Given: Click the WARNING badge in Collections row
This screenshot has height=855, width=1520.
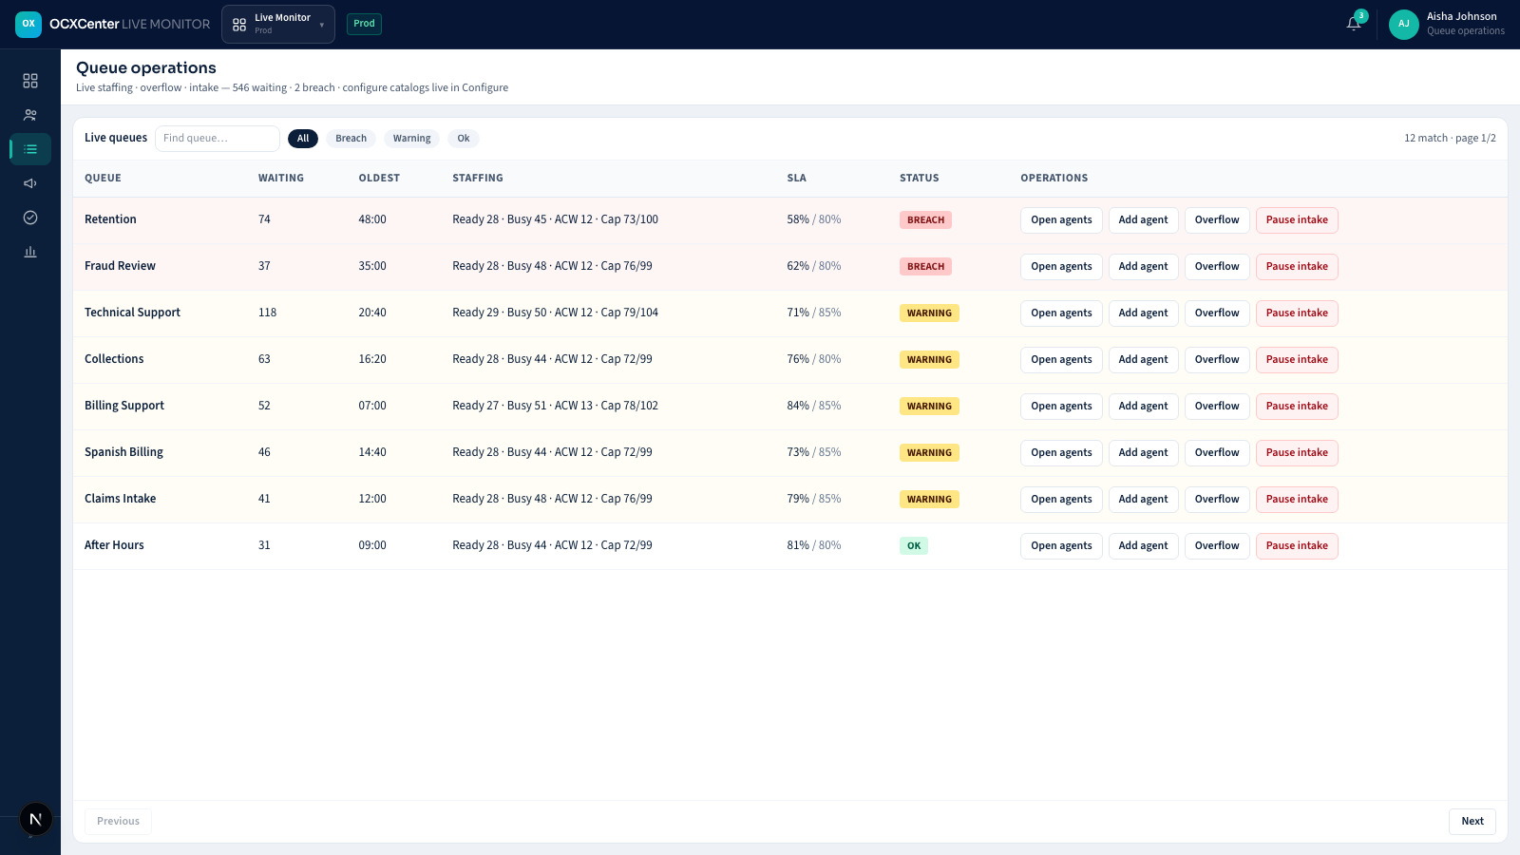Looking at the screenshot, I should 929,360.
